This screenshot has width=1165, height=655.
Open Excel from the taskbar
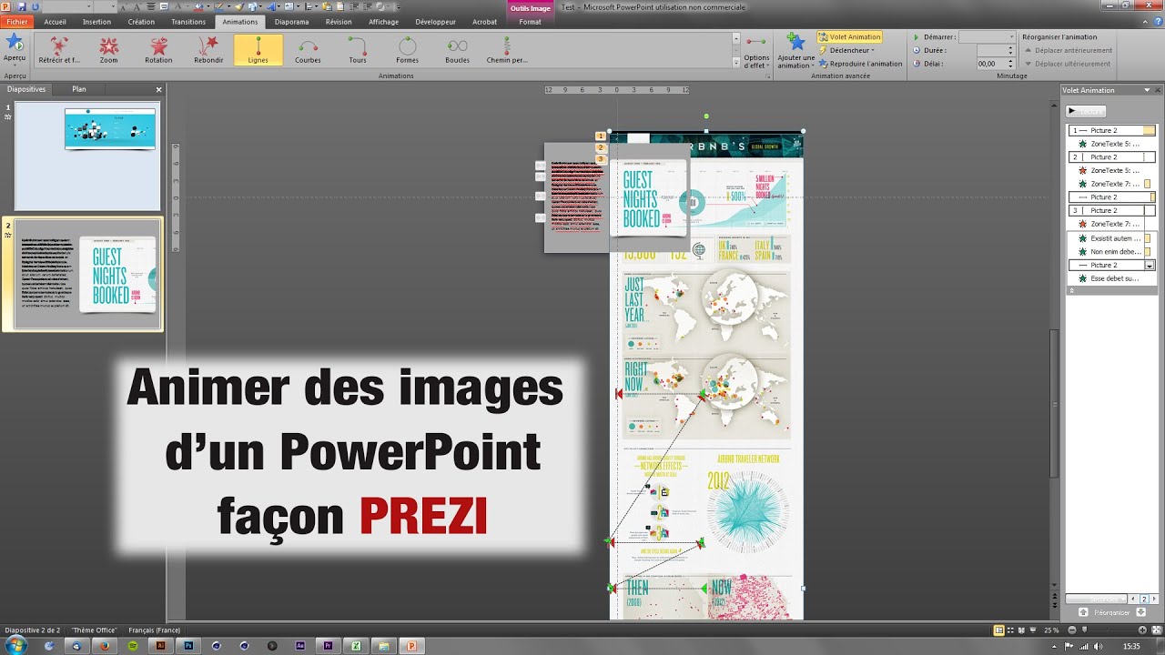356,646
